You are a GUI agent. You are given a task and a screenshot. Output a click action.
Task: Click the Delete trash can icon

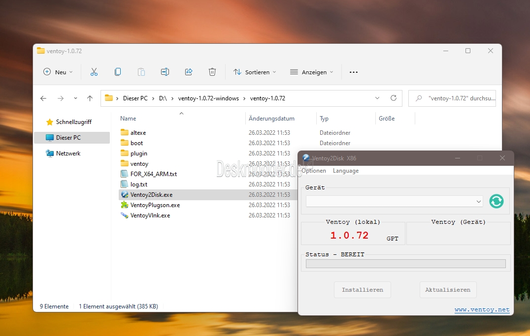click(x=212, y=72)
